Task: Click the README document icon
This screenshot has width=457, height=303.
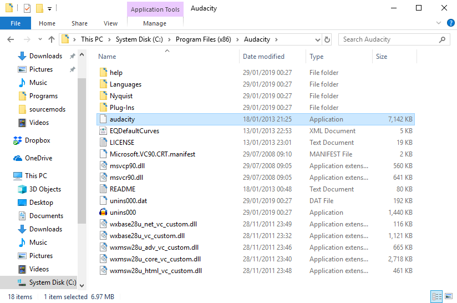Action: (x=103, y=189)
